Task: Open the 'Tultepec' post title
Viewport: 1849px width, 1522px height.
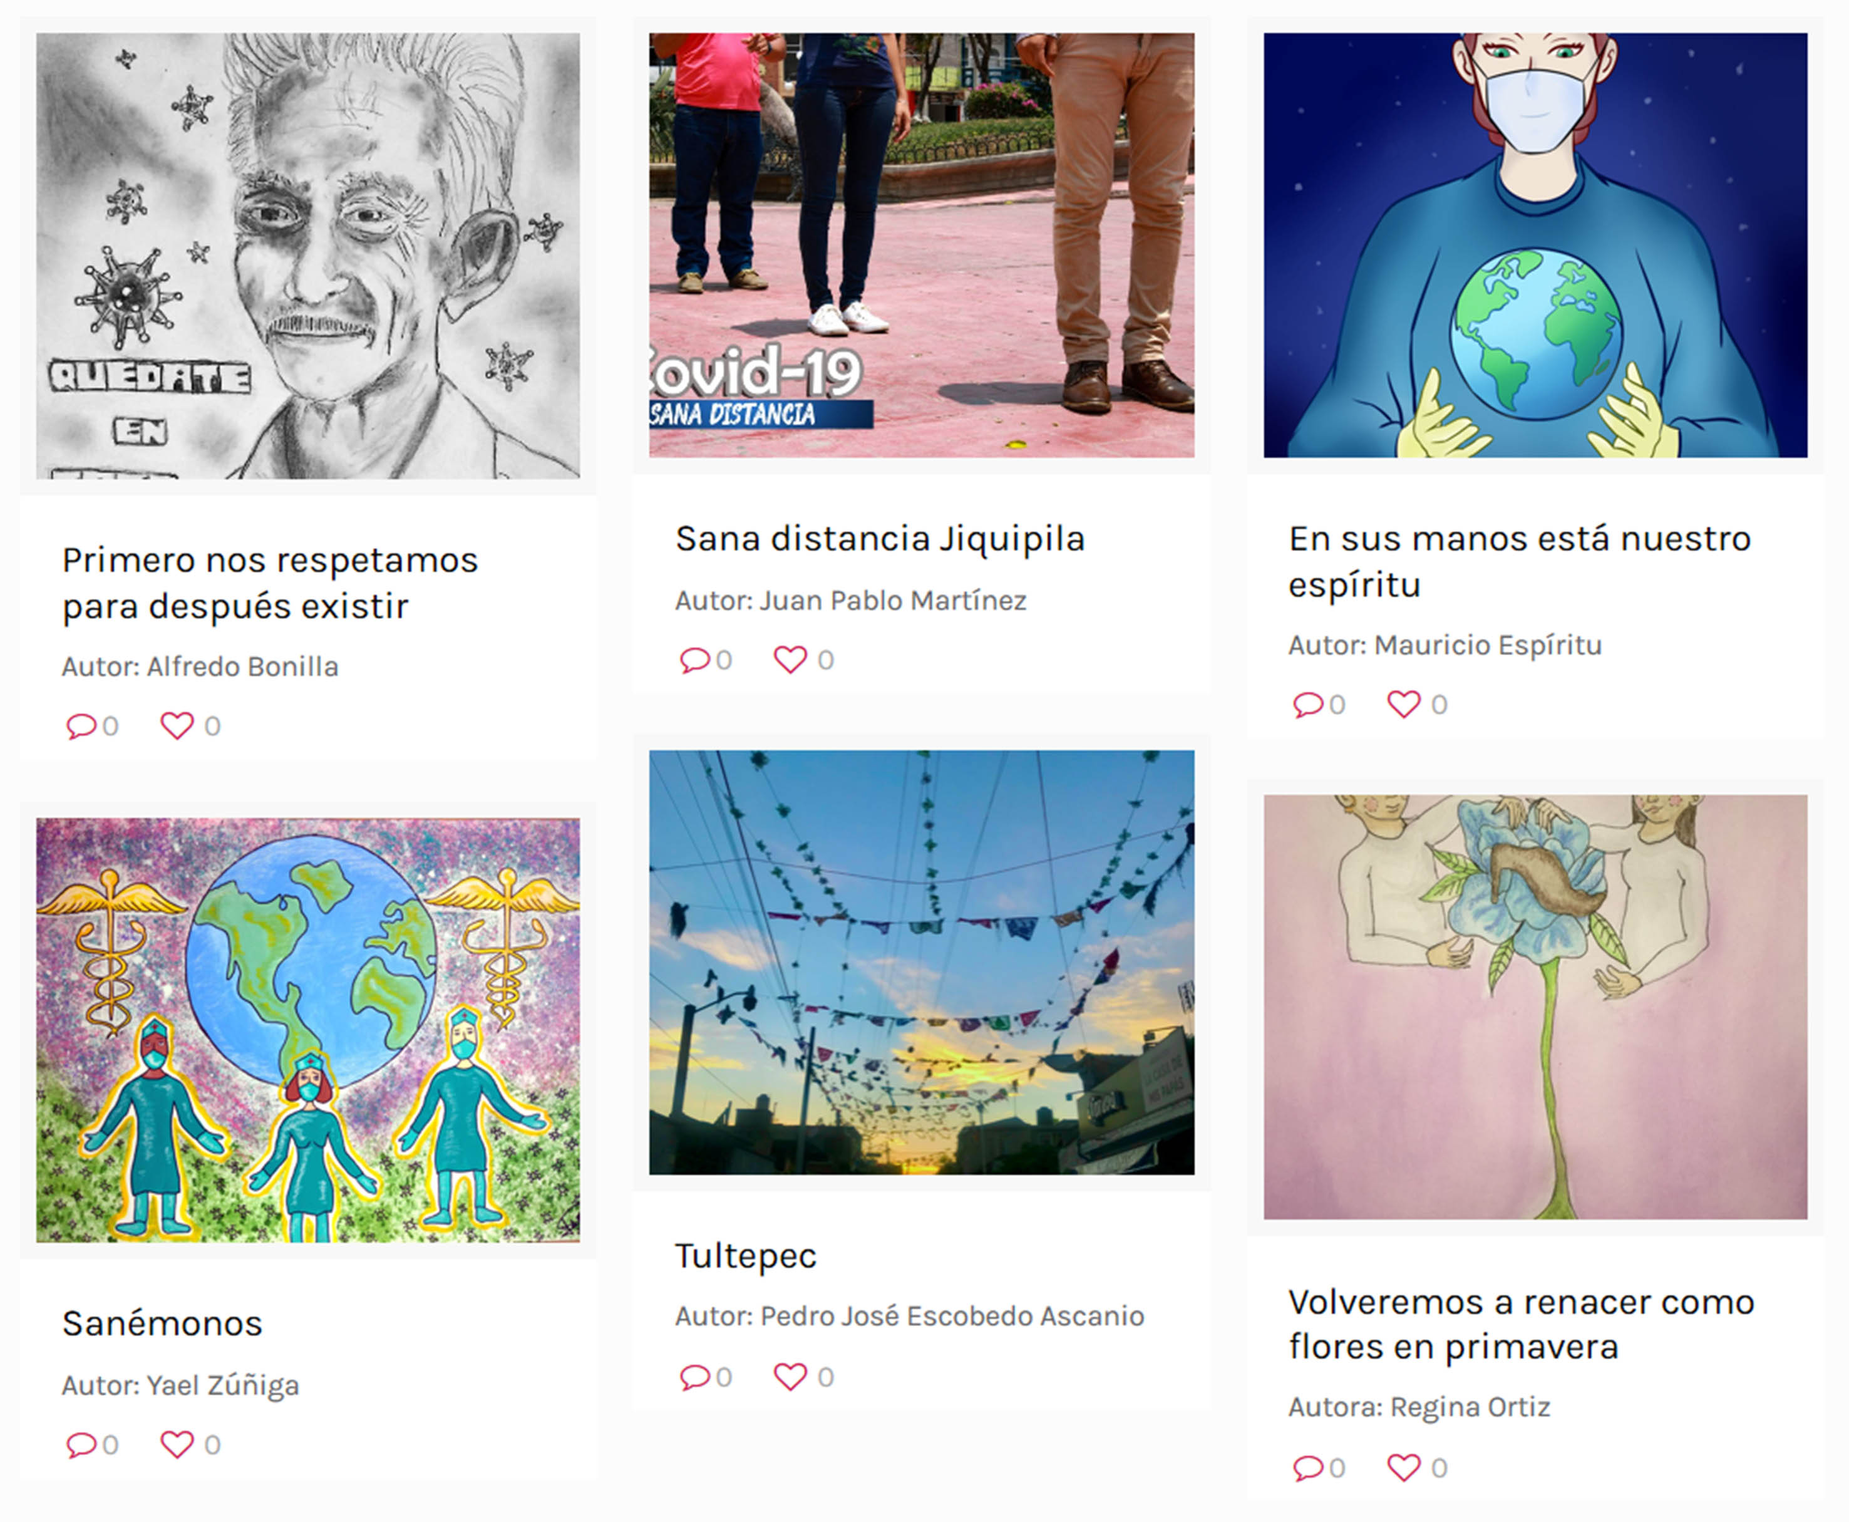Action: [x=746, y=1256]
